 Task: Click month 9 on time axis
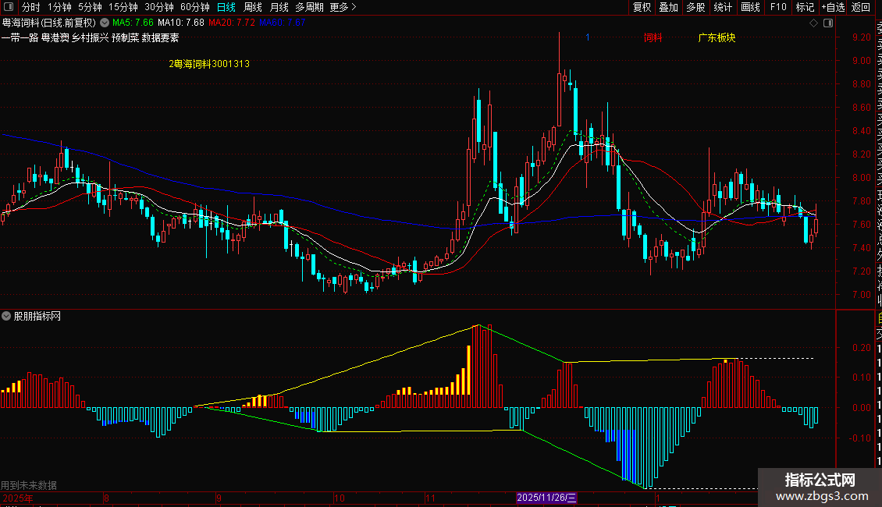[x=219, y=498]
